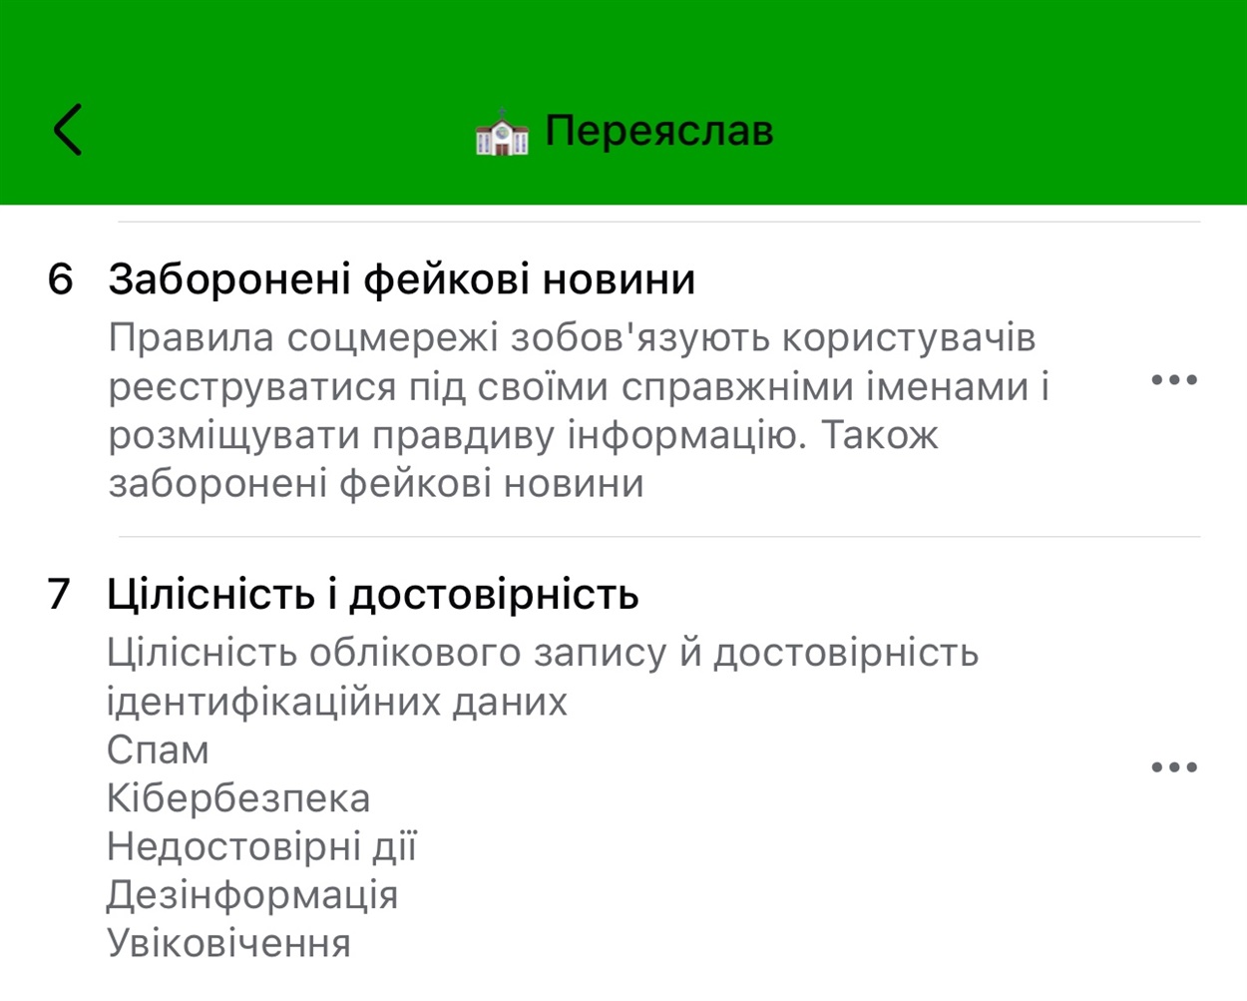1247x1001 pixels.
Task: Tap the line ідентифікаційних даних
Action: click(x=336, y=702)
